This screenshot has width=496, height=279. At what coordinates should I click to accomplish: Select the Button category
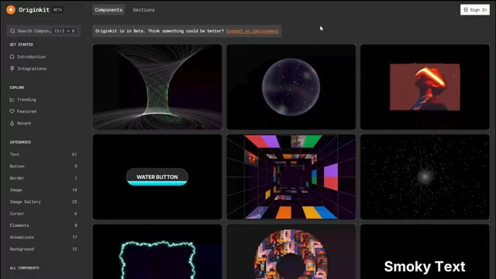pyautogui.click(x=43, y=166)
